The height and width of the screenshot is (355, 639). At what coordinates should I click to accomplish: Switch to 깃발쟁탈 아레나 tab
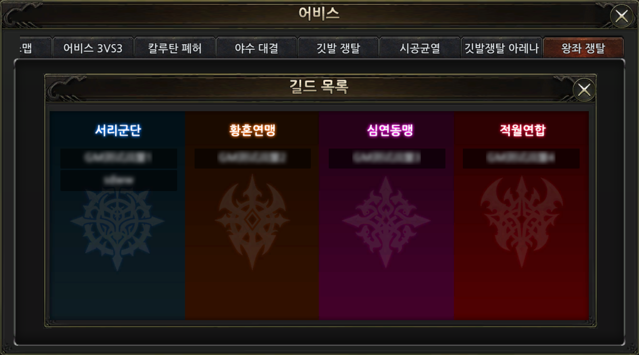(x=501, y=48)
